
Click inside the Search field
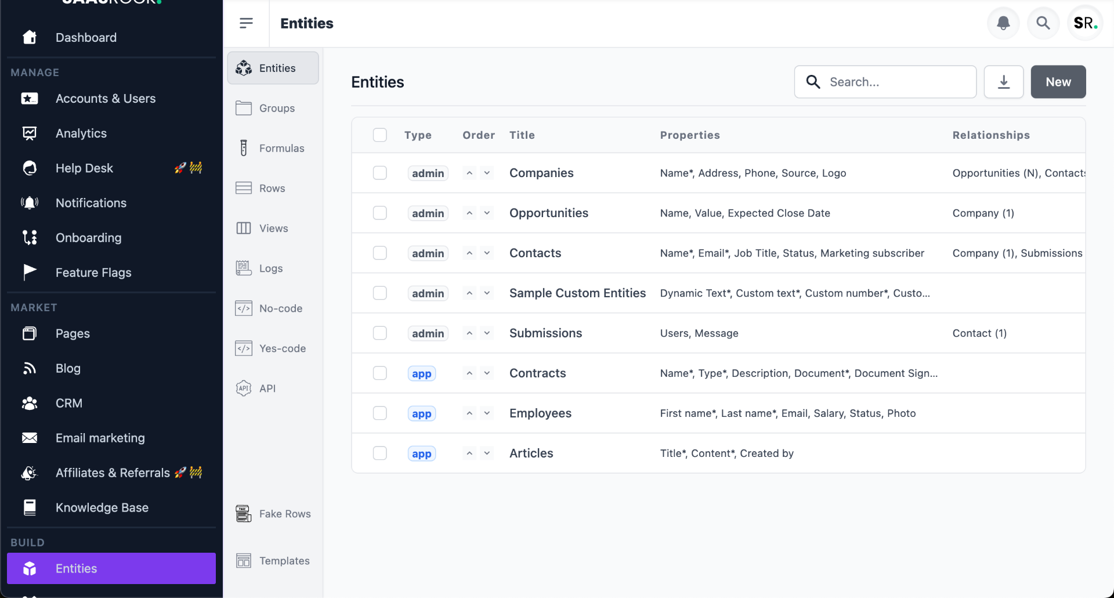click(x=885, y=82)
